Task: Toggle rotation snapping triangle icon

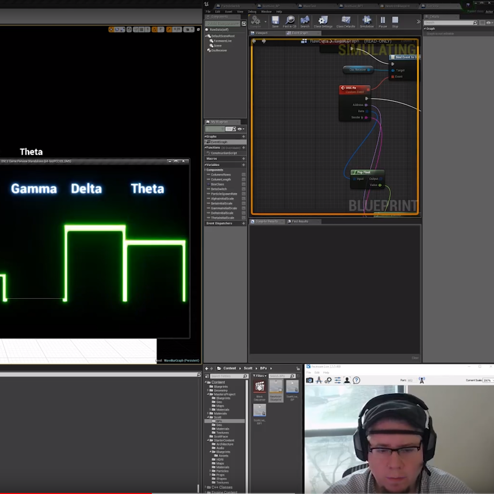Action: point(154,29)
